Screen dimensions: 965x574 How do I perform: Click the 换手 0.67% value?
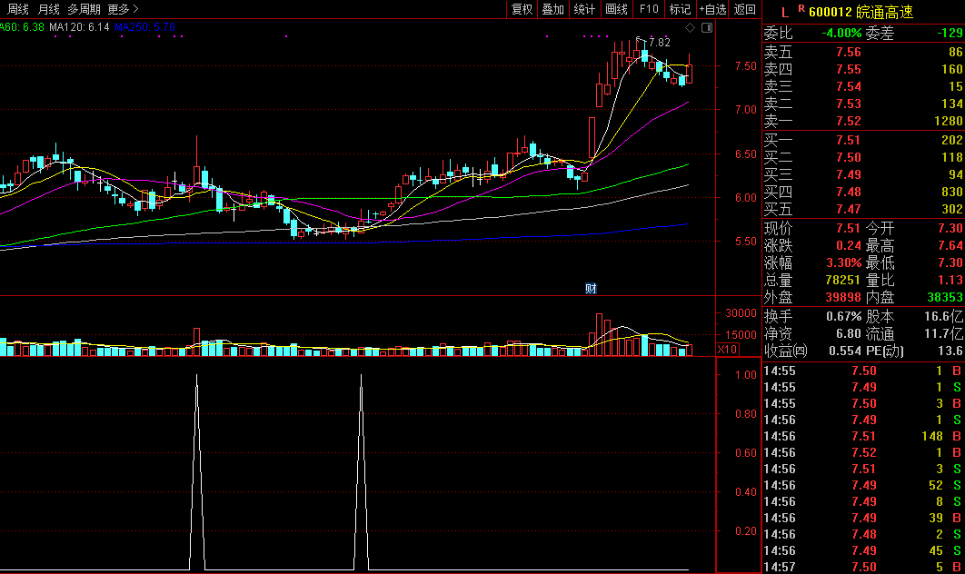click(x=844, y=316)
